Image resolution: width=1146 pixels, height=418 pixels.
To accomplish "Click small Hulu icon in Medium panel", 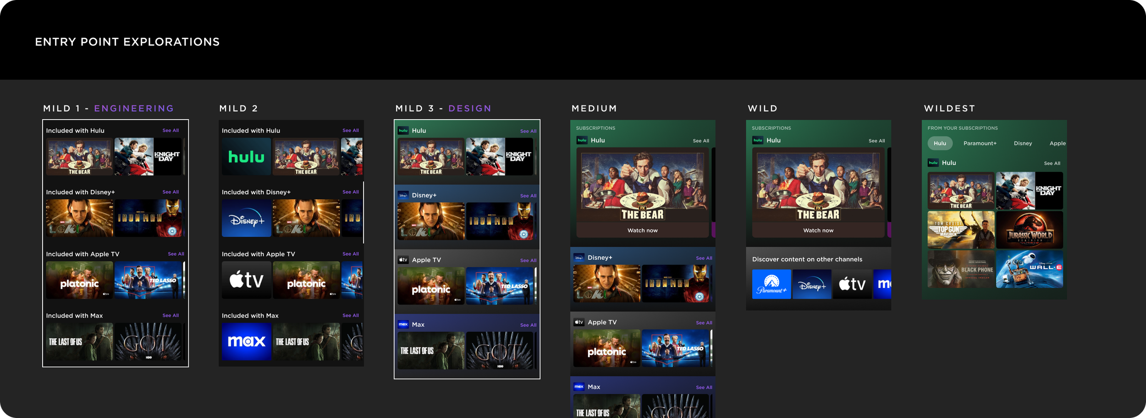I will 582,140.
